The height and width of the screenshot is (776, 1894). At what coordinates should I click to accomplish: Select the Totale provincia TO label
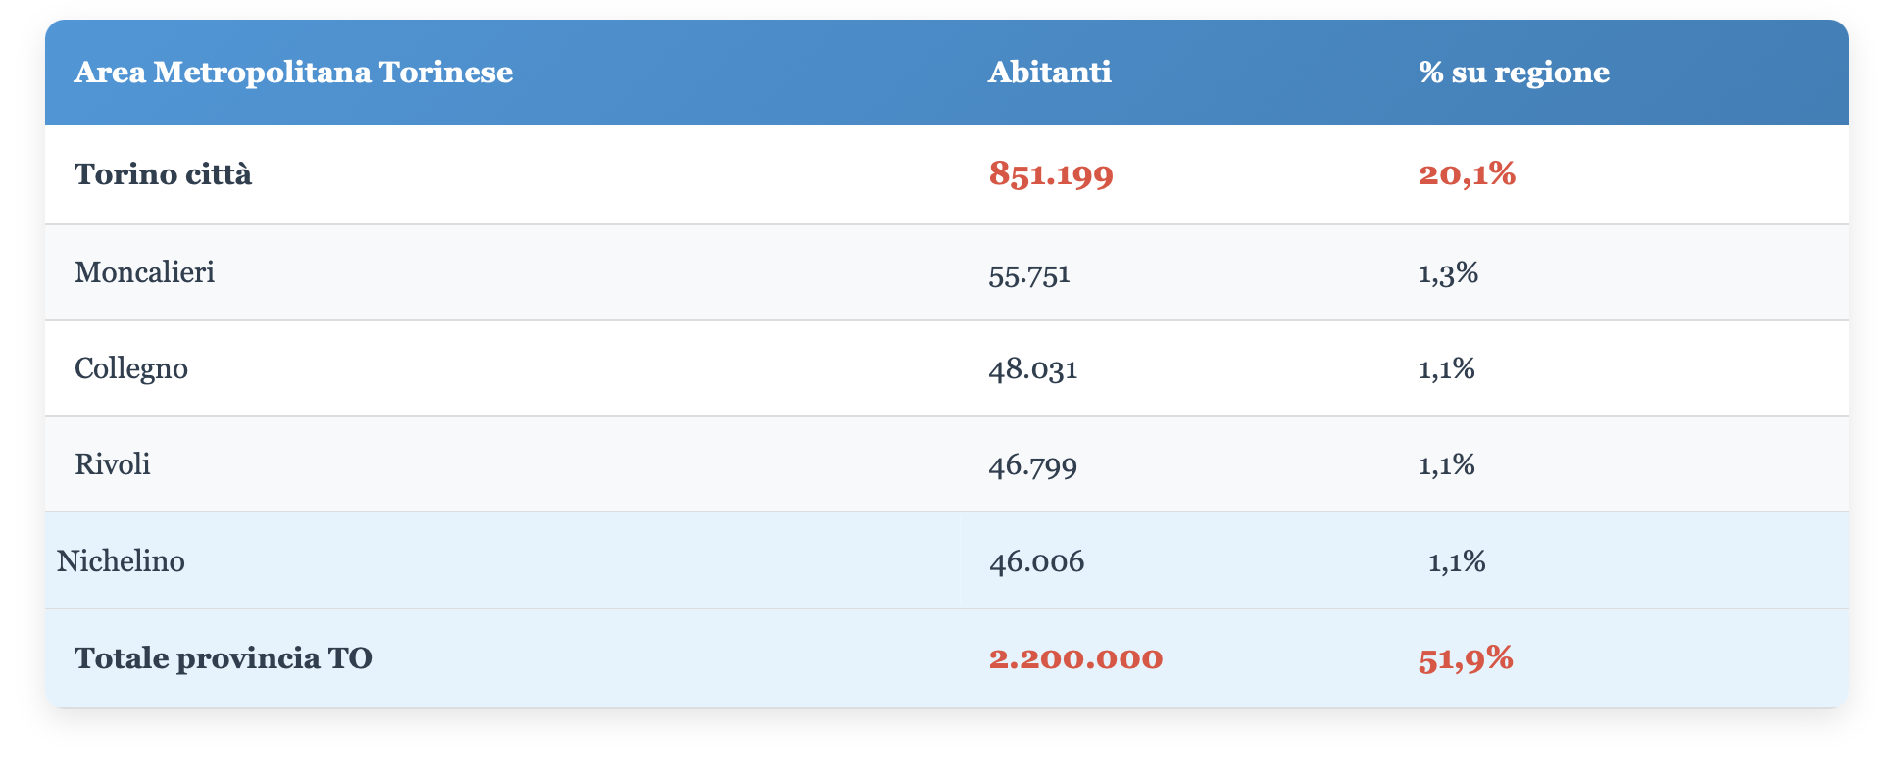pos(223,658)
